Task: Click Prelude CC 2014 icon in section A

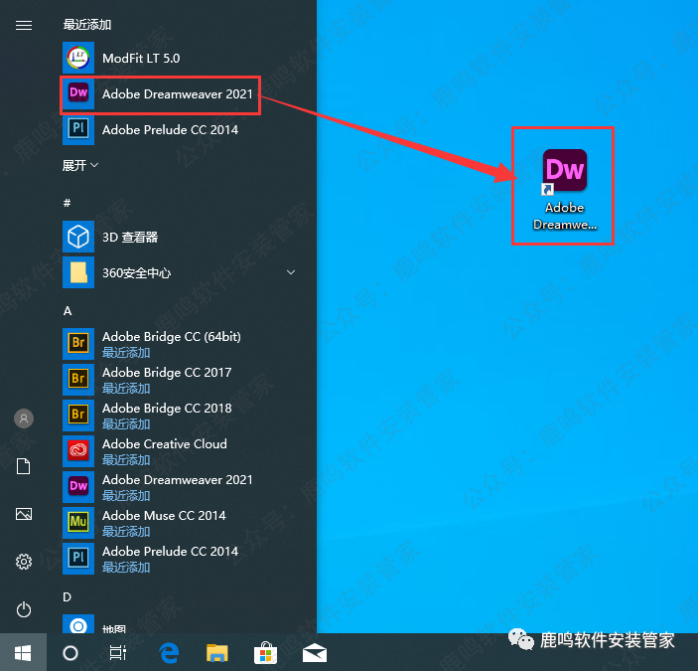Action: tap(78, 559)
